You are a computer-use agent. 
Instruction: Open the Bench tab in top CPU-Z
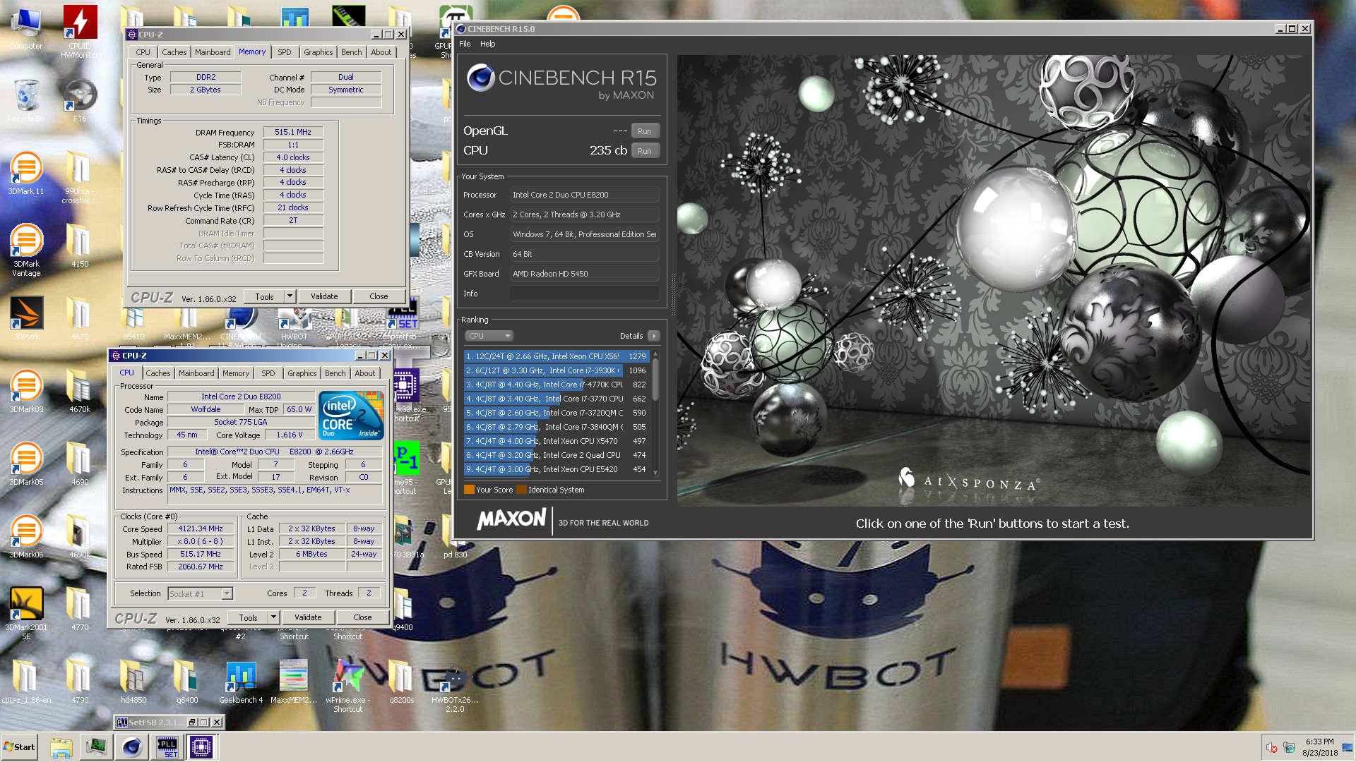[351, 52]
